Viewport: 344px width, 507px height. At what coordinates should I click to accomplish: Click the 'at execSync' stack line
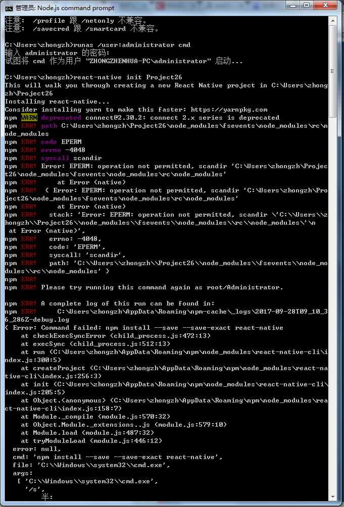pyautogui.click(x=95, y=344)
